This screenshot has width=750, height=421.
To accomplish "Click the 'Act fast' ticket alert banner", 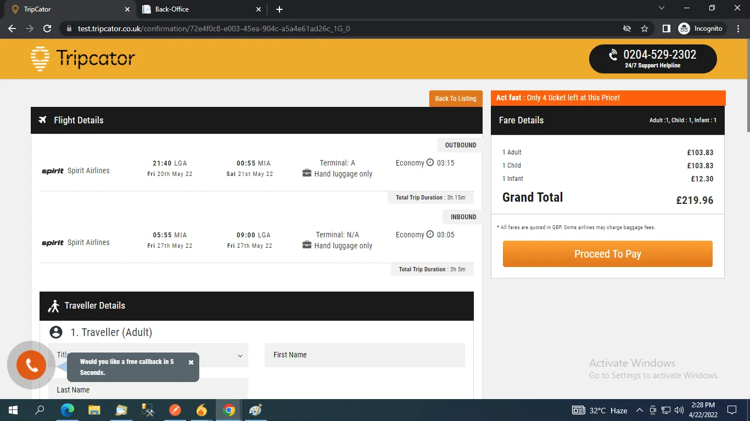I will 608,98.
